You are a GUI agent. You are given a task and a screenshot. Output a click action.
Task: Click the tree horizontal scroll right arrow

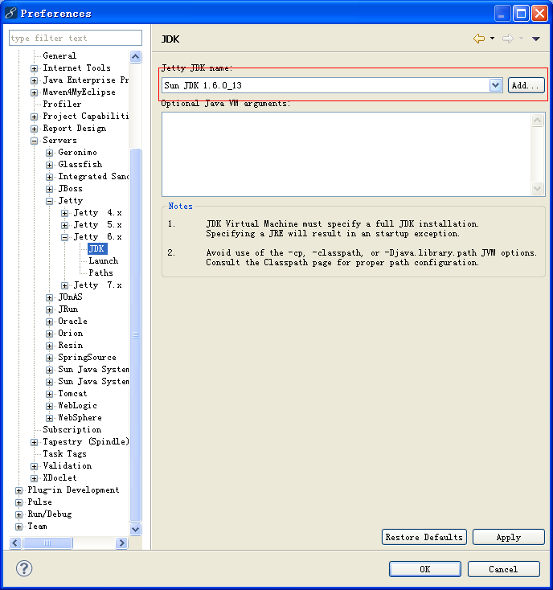121,543
